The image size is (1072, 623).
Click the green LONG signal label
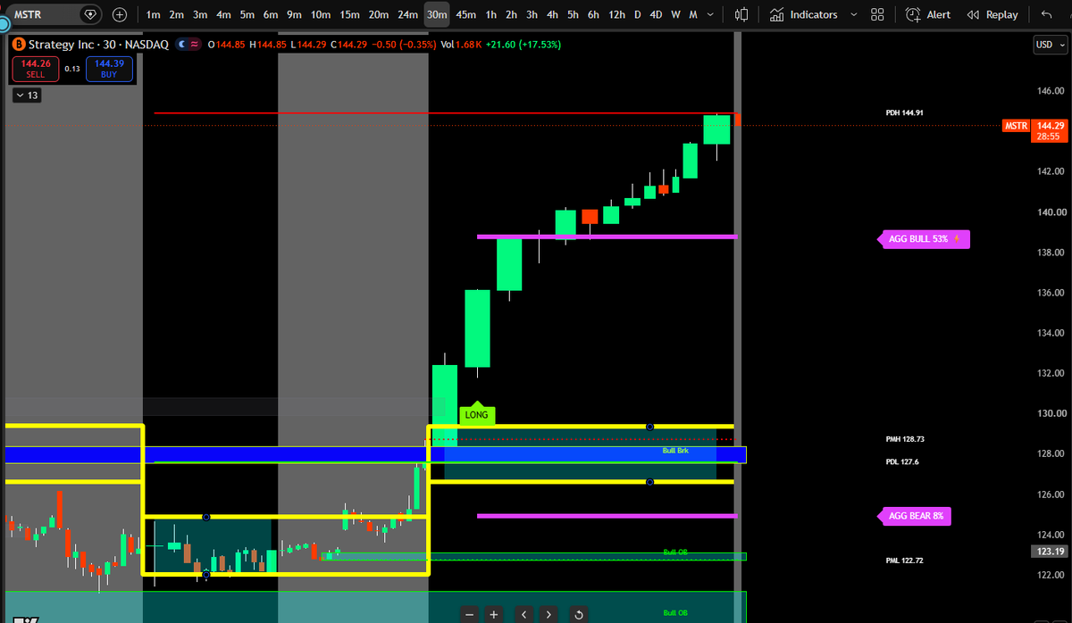point(477,415)
